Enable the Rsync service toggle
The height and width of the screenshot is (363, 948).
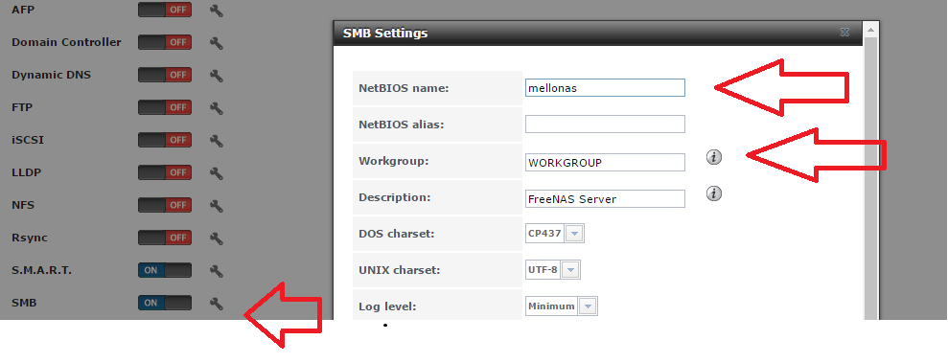165,238
